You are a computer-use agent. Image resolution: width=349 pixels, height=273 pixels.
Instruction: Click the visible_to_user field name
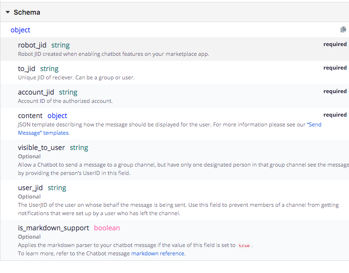point(41,148)
